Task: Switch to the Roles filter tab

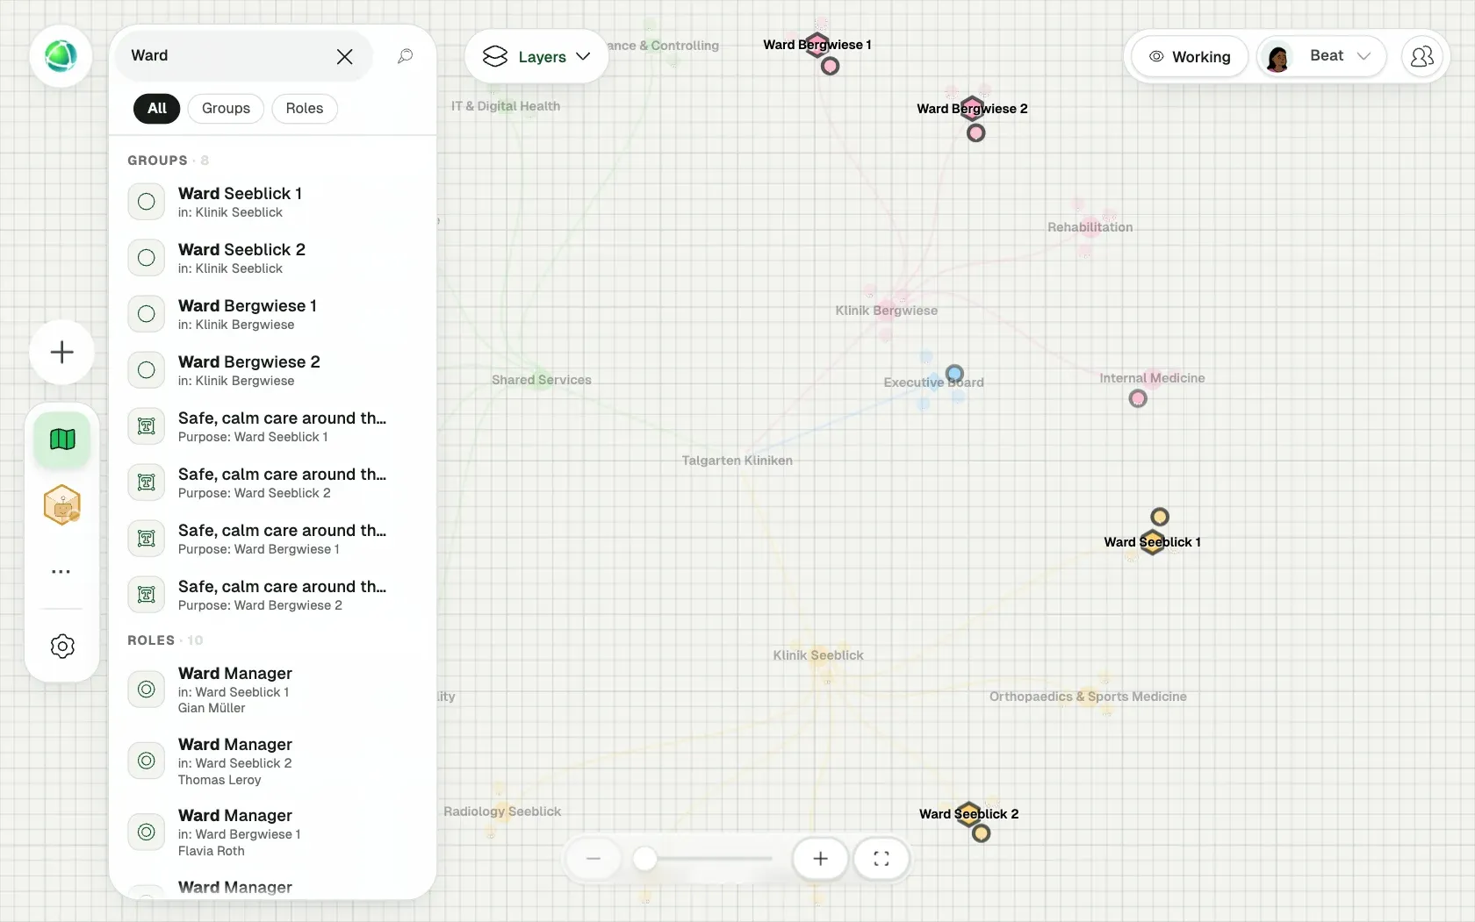Action: click(305, 108)
